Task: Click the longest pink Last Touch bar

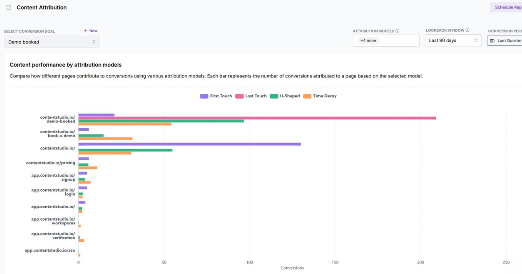Action: 257,118
